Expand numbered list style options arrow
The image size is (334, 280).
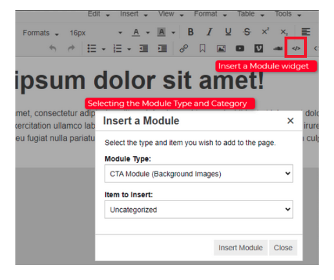[x=129, y=49]
